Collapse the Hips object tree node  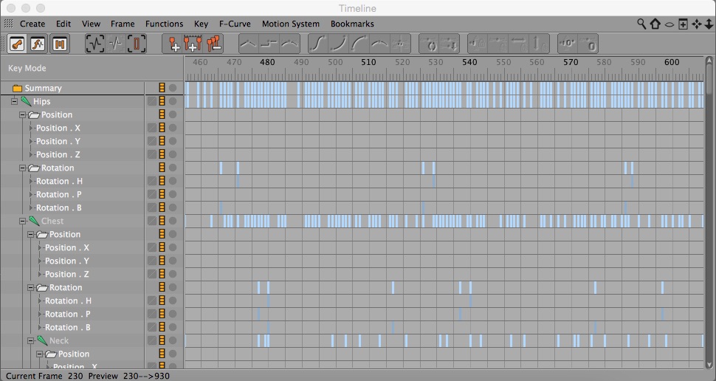tap(14, 101)
